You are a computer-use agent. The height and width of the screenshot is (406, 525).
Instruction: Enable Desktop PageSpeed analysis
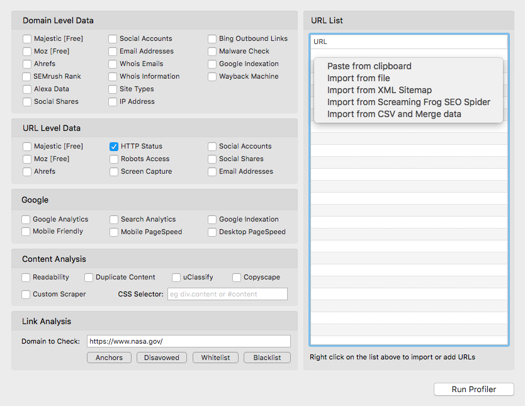[212, 232]
